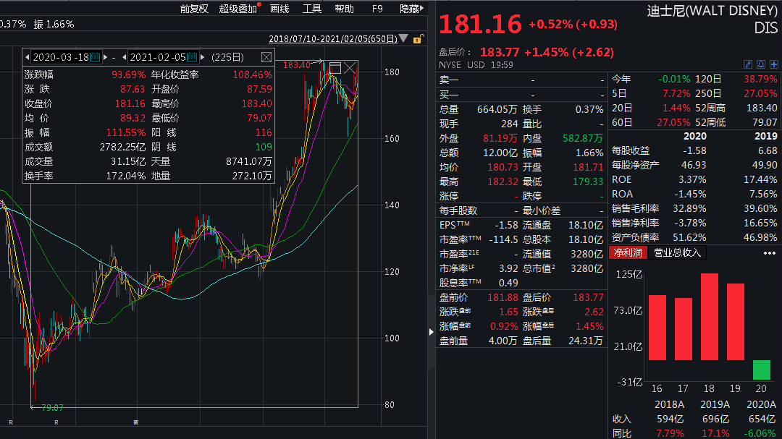The image size is (782, 439).
Task: Switch to the 营业总收入 tab
Action: pos(677,252)
